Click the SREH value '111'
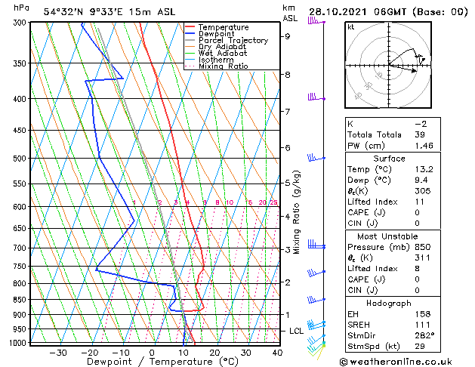This screenshot has height=367, width=475. pyautogui.click(x=423, y=325)
